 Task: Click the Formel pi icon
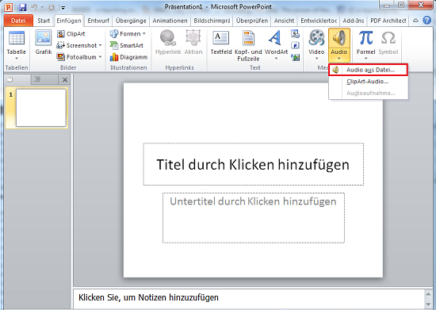[366, 38]
